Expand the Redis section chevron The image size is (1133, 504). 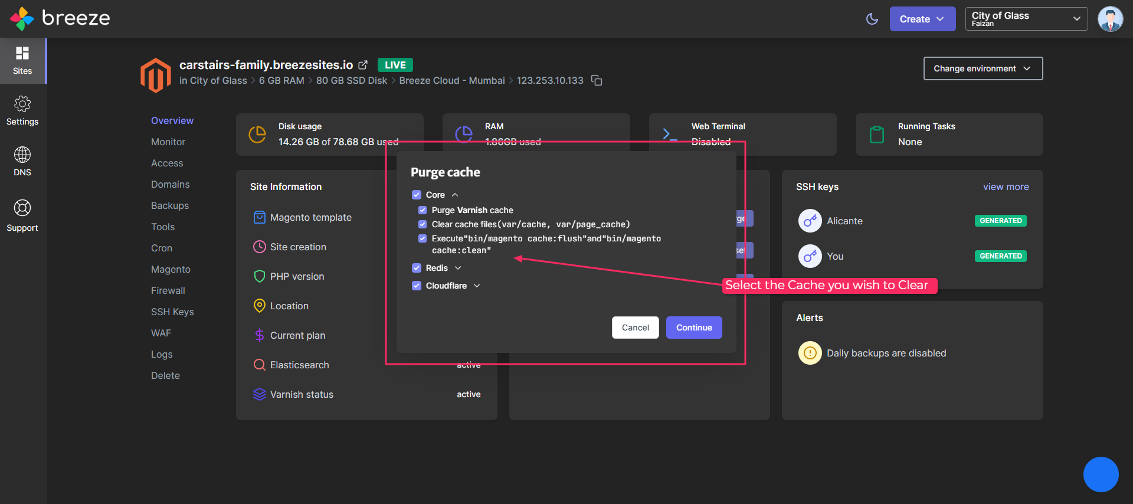point(458,268)
